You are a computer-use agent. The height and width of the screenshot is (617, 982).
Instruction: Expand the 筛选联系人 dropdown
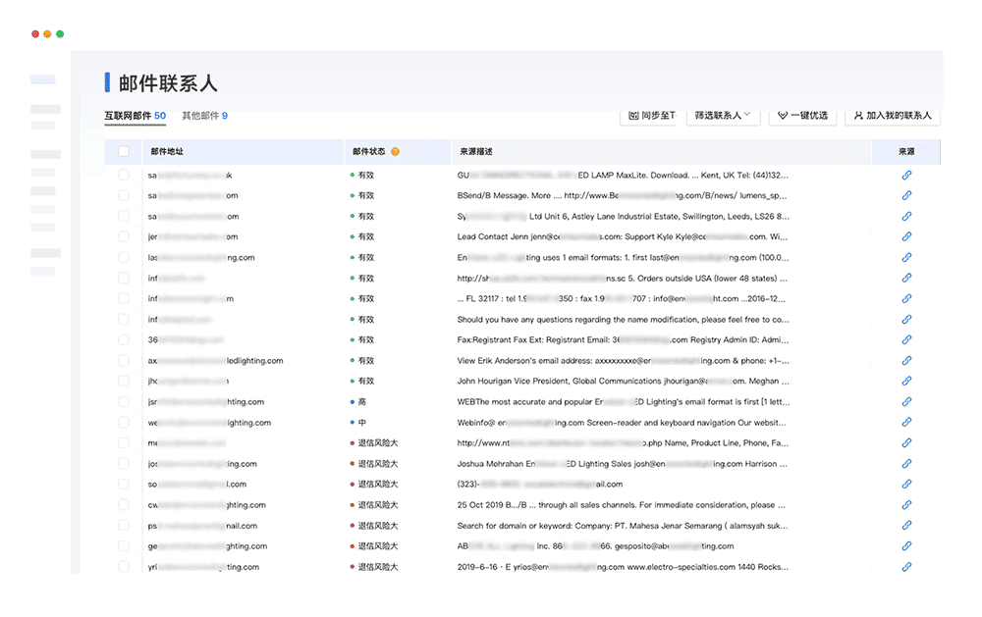point(723,116)
